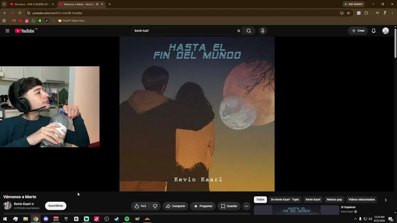Open more actions three-dot menu
This screenshot has width=397, height=223.
point(246,206)
